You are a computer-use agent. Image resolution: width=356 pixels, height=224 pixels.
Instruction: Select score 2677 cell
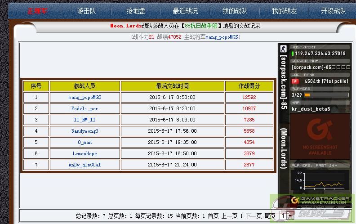click(249, 165)
